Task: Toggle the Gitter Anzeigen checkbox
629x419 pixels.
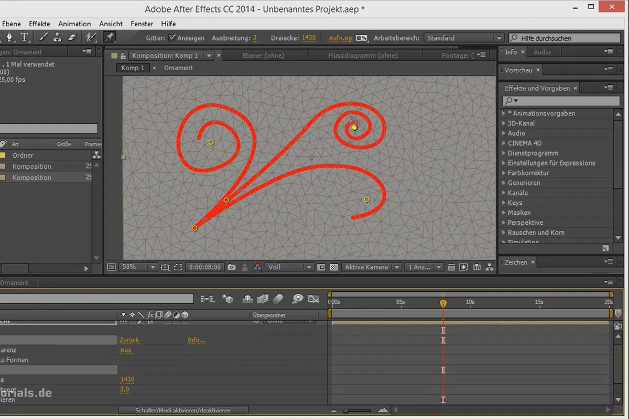Action: pyautogui.click(x=172, y=38)
